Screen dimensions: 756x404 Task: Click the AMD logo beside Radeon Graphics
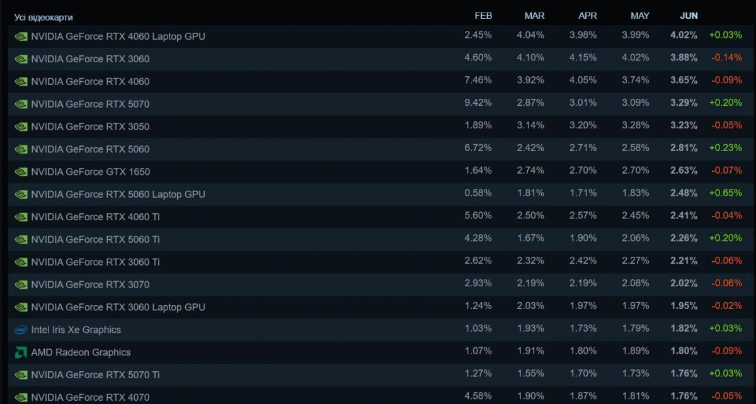(21, 352)
